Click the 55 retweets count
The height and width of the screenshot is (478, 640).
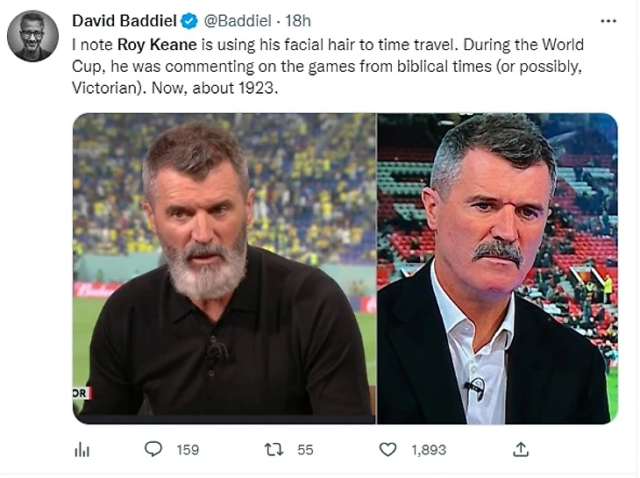305,450
